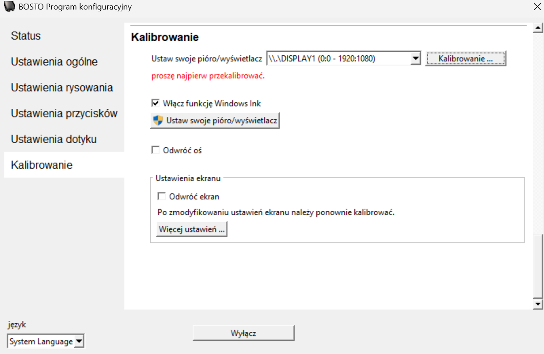The height and width of the screenshot is (354, 544).
Task: Enable the Odwróć oś checkbox
Action: (x=155, y=150)
